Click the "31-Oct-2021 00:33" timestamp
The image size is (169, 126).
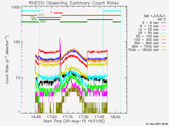[x=157, y=124]
